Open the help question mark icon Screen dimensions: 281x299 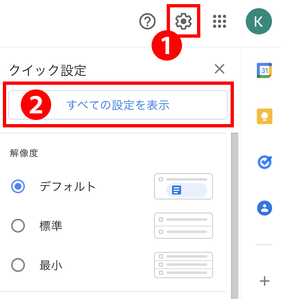[x=147, y=21]
